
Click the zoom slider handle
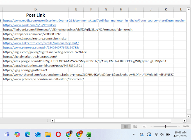pos(165,126)
